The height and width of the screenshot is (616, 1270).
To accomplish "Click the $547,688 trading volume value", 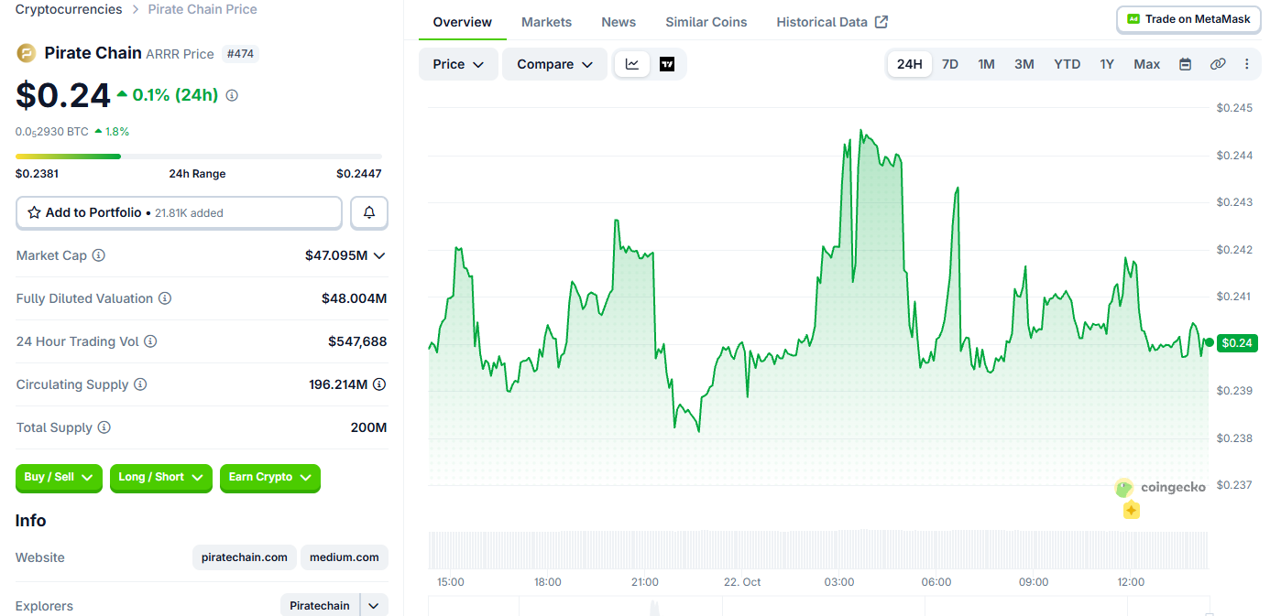I will tap(357, 341).
